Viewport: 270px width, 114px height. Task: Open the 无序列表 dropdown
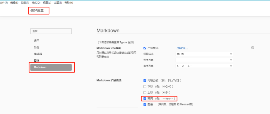[204, 60]
